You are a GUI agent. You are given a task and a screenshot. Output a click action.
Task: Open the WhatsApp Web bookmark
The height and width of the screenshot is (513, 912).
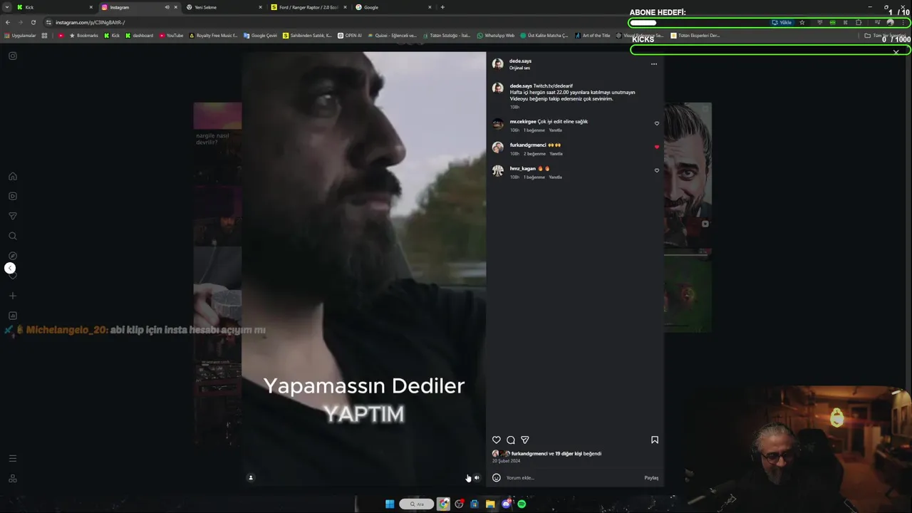point(496,36)
